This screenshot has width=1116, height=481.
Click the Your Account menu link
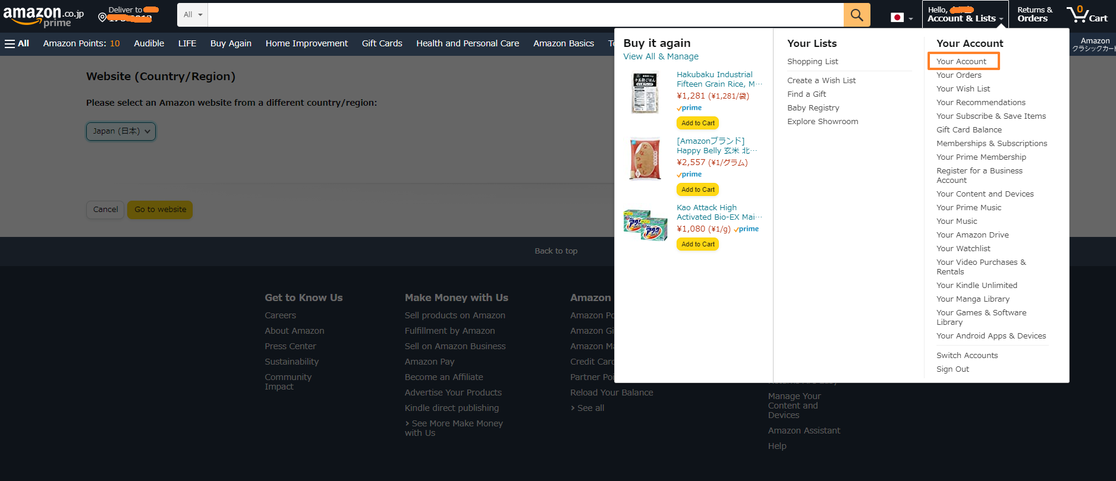tap(961, 62)
